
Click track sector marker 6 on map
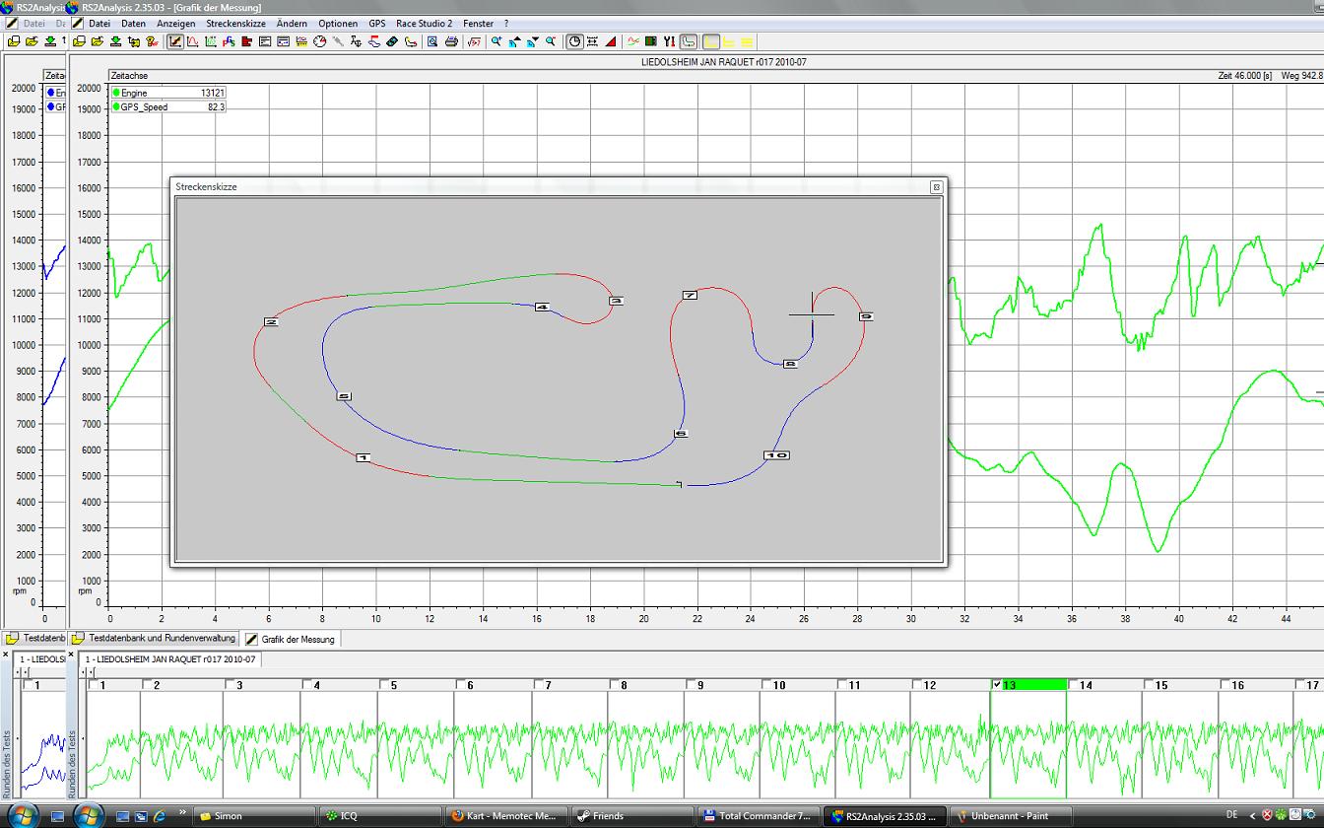[680, 434]
